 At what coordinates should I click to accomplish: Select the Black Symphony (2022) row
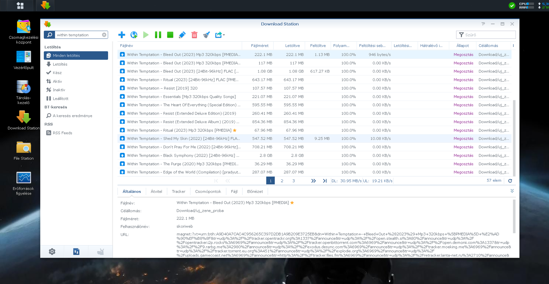[x=314, y=155]
